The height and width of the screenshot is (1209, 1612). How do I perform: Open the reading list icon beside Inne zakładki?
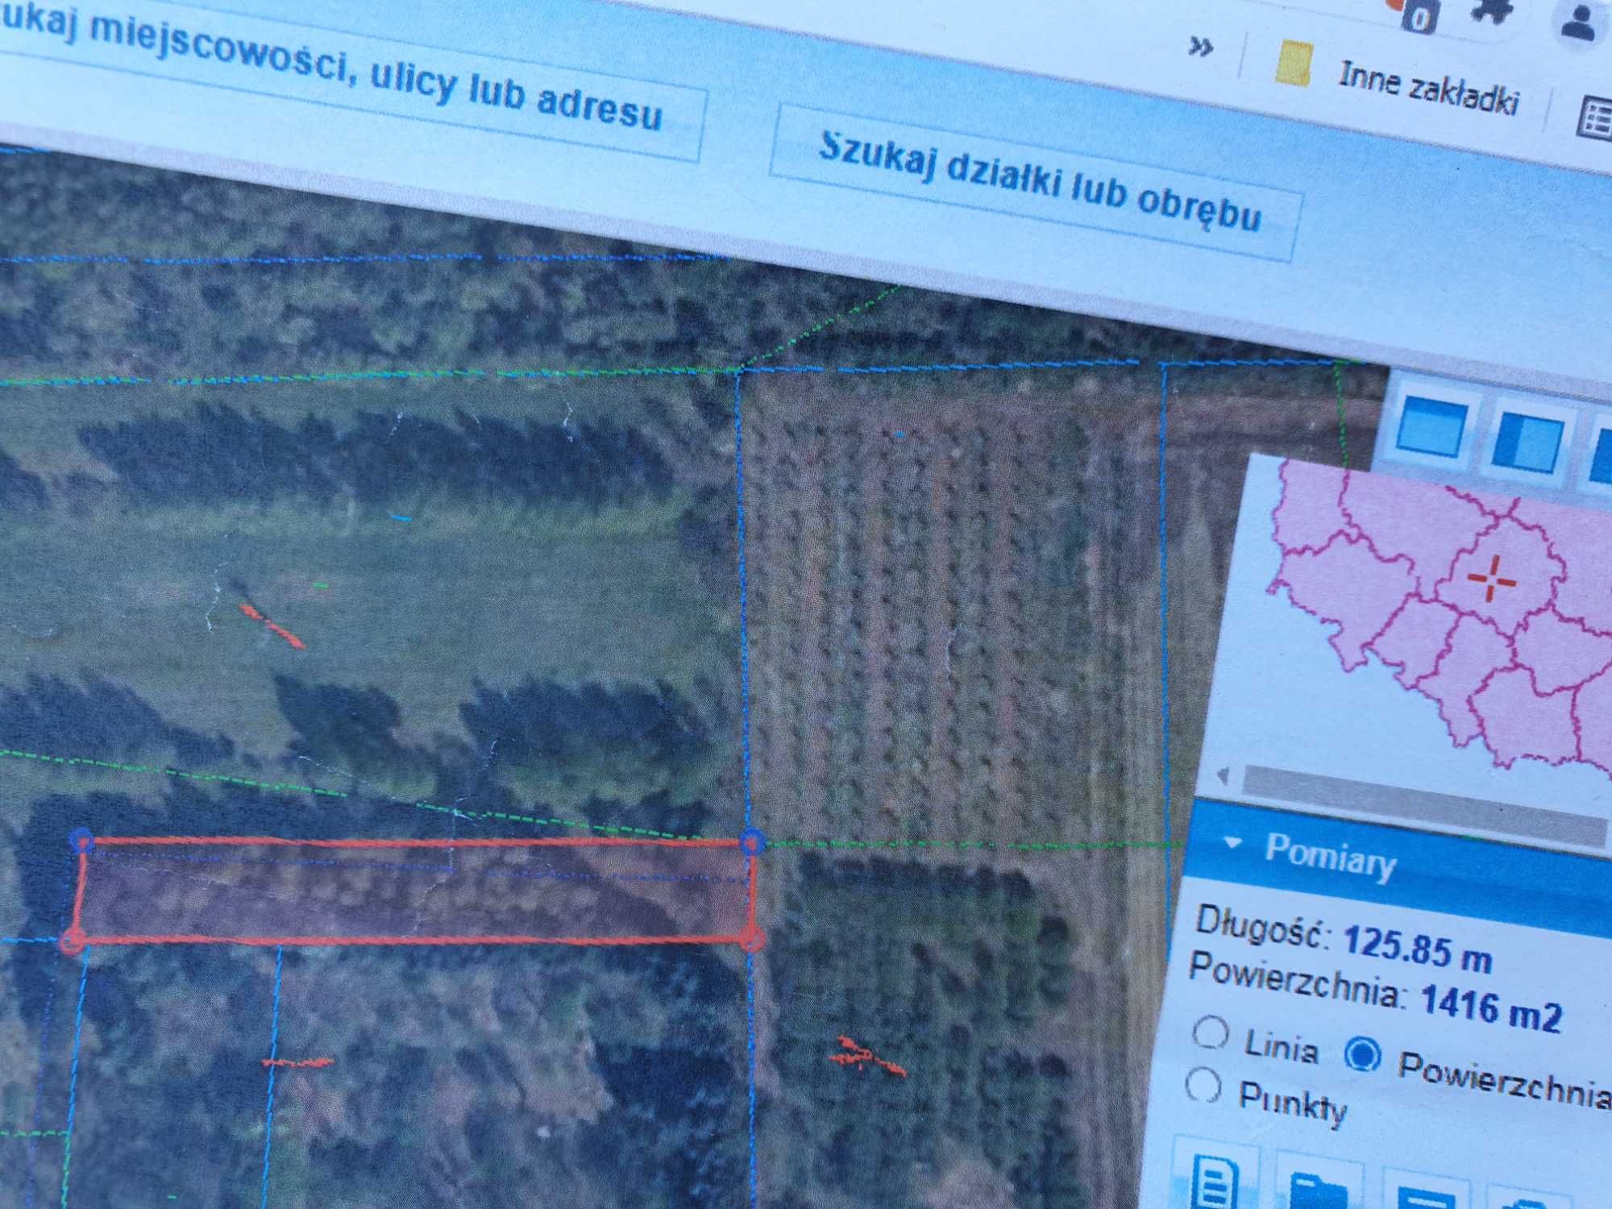(1596, 119)
